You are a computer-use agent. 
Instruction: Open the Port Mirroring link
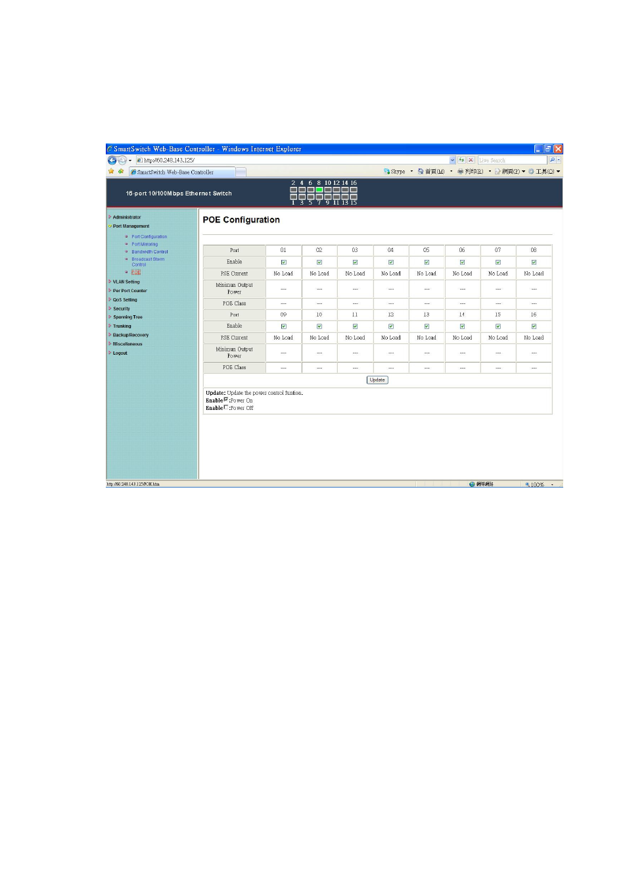pos(145,244)
